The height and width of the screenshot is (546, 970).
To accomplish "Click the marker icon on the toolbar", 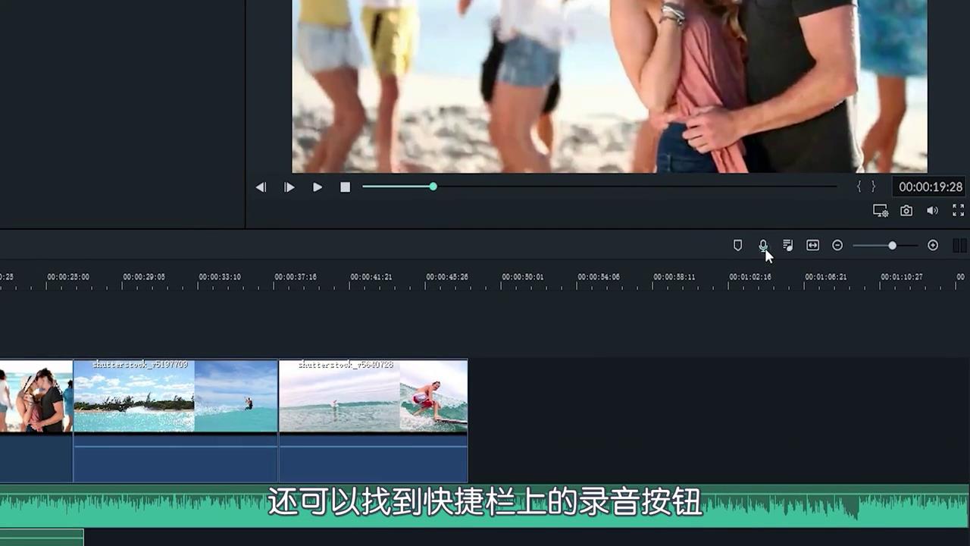I will tap(737, 245).
